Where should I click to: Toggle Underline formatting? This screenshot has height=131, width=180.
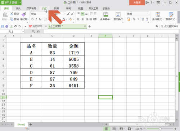pos(40,19)
